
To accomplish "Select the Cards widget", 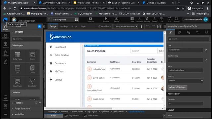I will coord(32,69).
